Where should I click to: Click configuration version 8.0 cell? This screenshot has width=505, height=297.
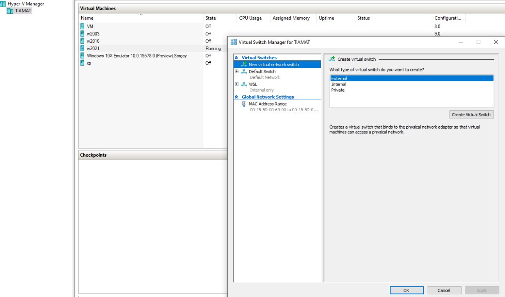[x=437, y=26]
